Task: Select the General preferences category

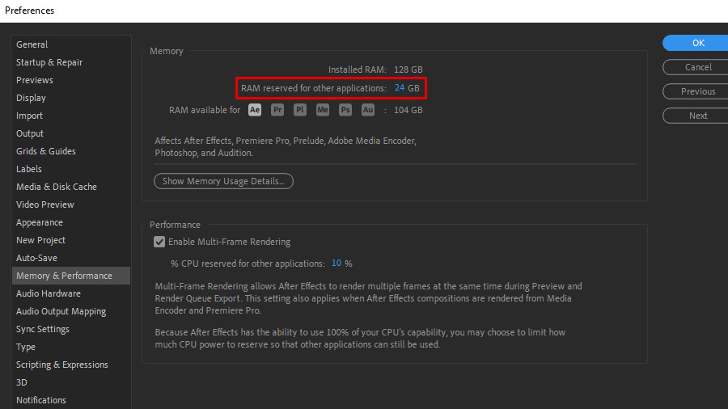Action: tap(32, 44)
